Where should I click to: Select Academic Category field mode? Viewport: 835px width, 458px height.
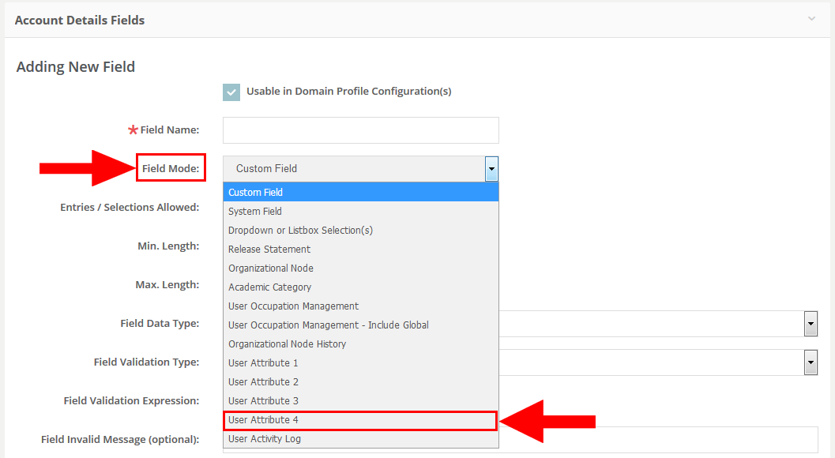point(360,287)
